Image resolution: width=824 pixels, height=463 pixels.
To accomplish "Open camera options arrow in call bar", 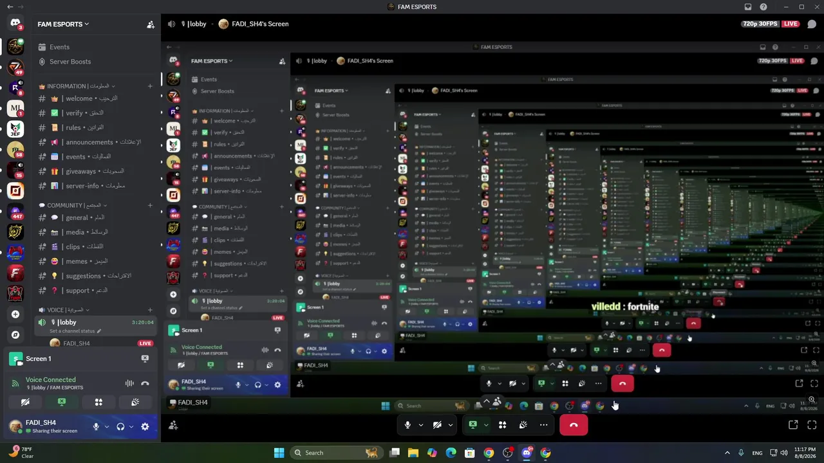I will pos(451,425).
